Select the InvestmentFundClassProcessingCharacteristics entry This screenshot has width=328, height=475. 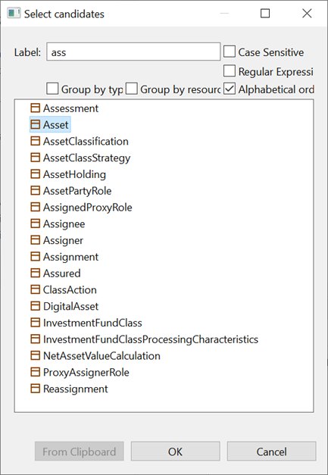151,339
